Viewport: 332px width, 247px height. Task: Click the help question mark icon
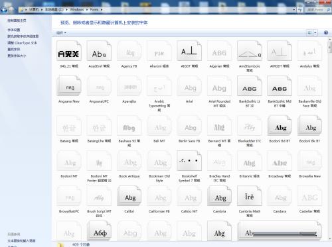(326, 32)
